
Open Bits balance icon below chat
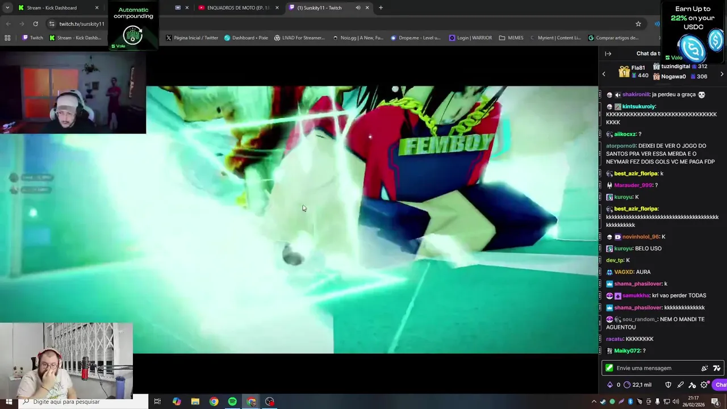[610, 385]
